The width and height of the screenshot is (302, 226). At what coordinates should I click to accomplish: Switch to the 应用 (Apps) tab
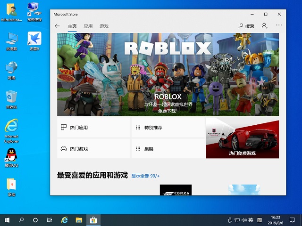coord(88,26)
